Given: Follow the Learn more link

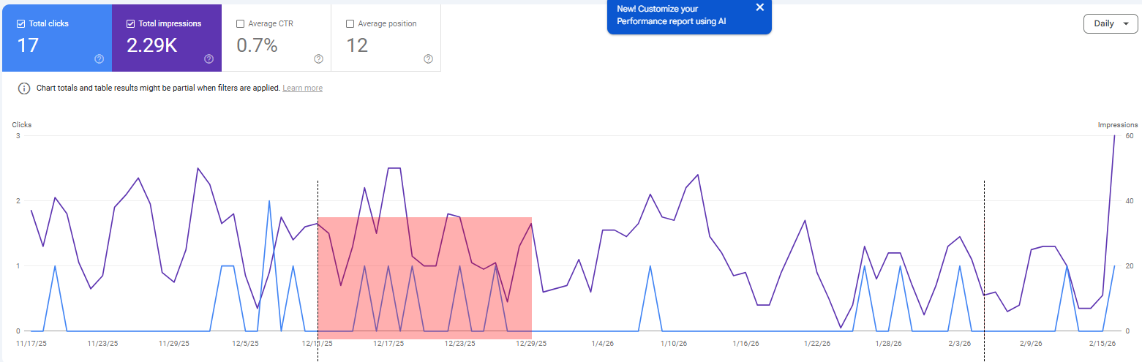Looking at the screenshot, I should pyautogui.click(x=302, y=88).
